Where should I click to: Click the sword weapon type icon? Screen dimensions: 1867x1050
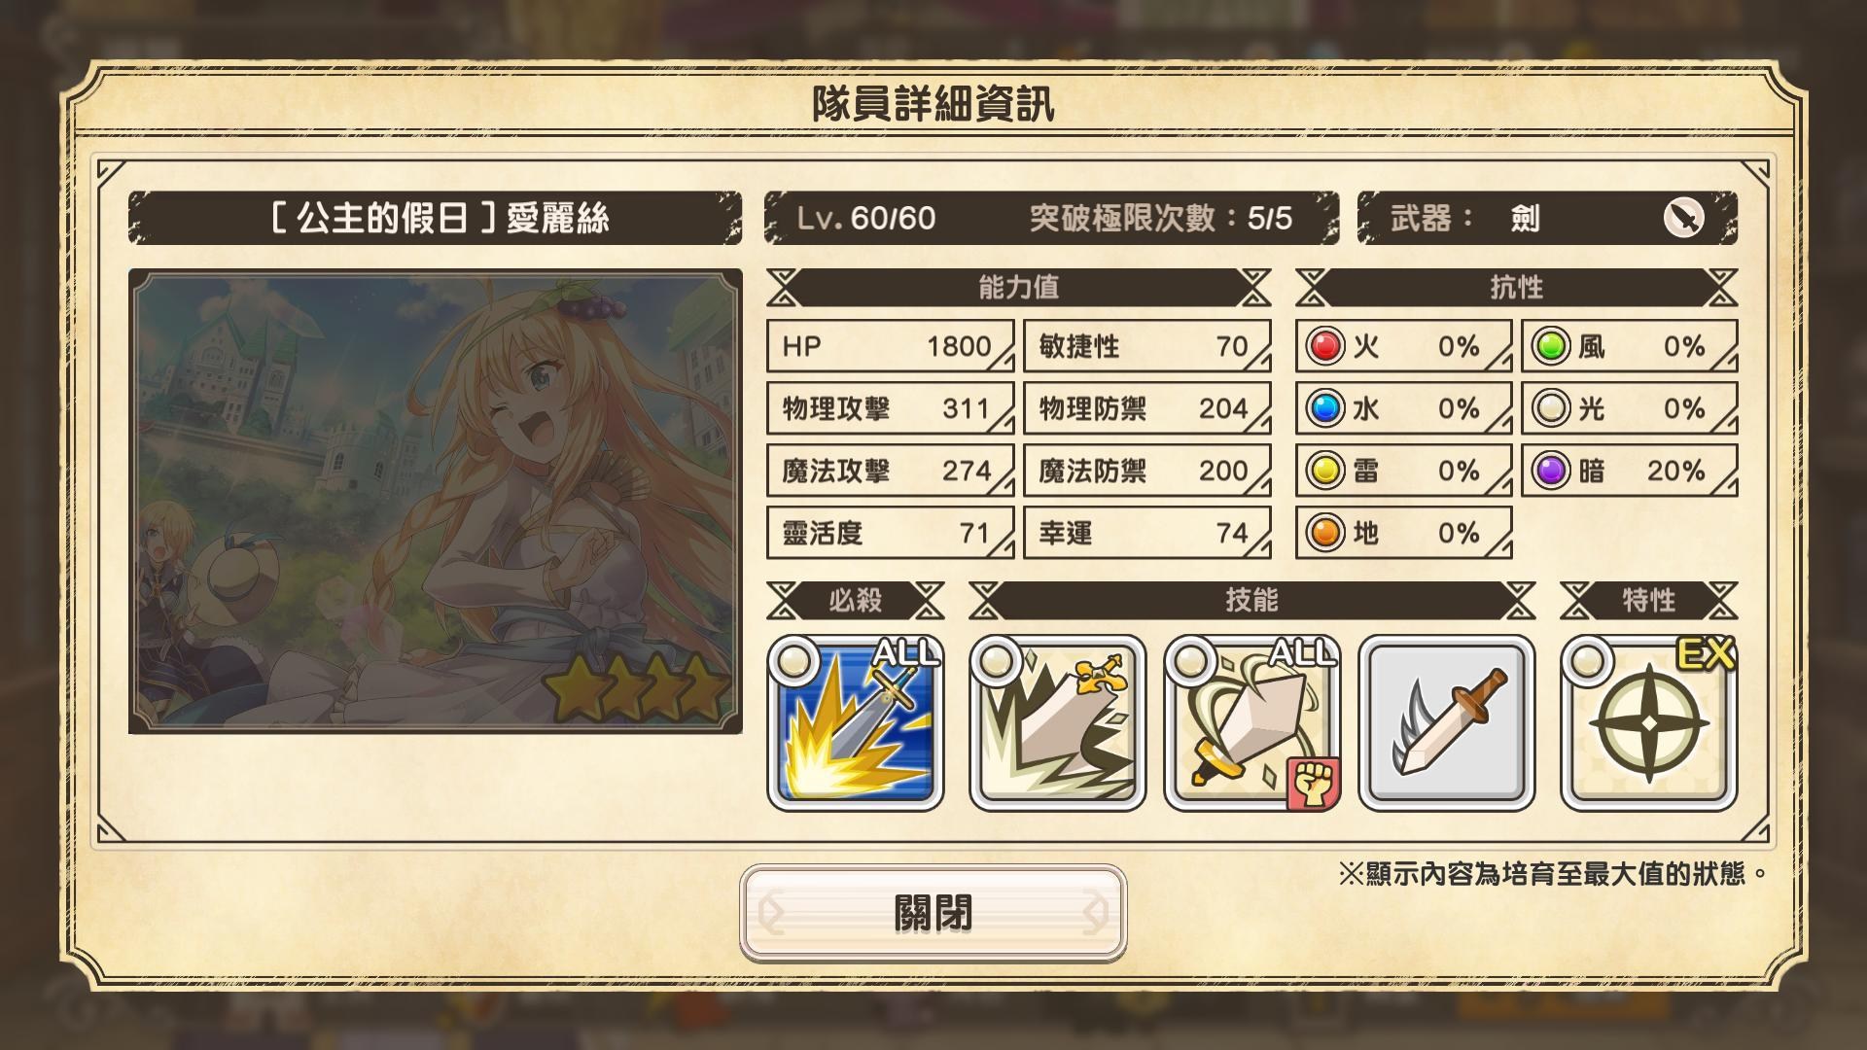[1683, 218]
